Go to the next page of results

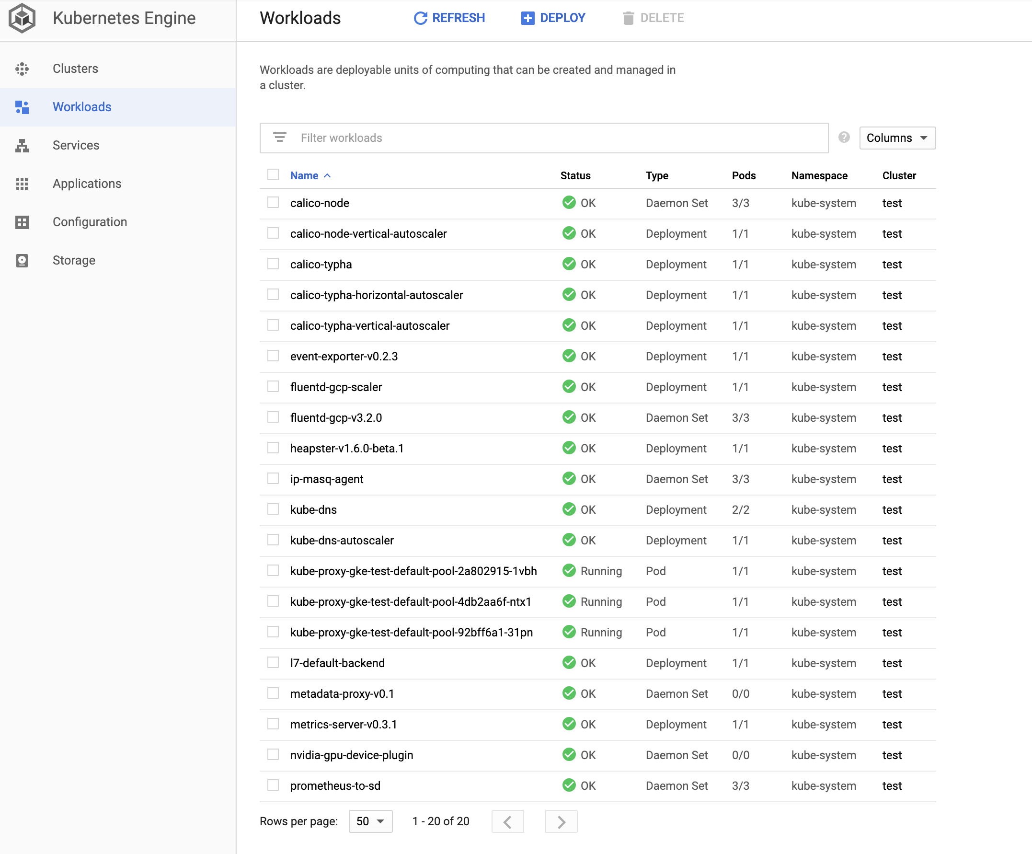click(561, 821)
